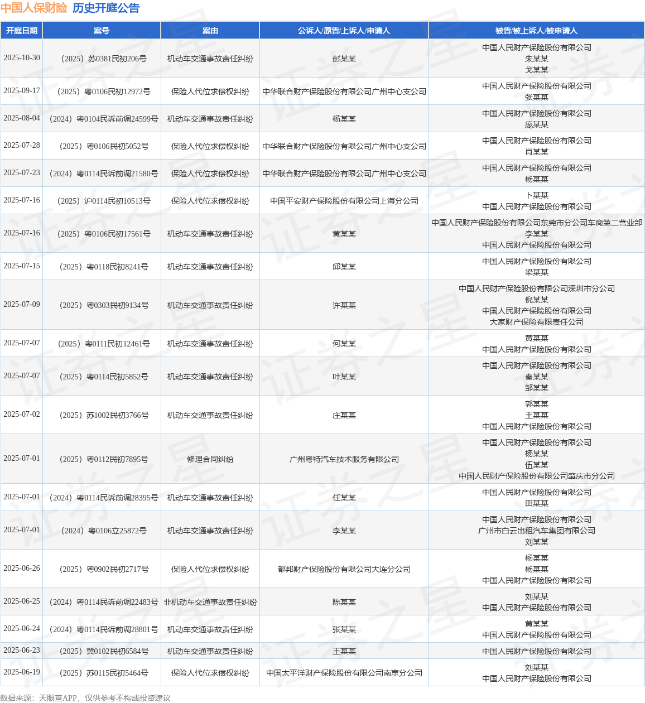Click the date 2025-07-02
The image size is (645, 703).
tap(22, 415)
